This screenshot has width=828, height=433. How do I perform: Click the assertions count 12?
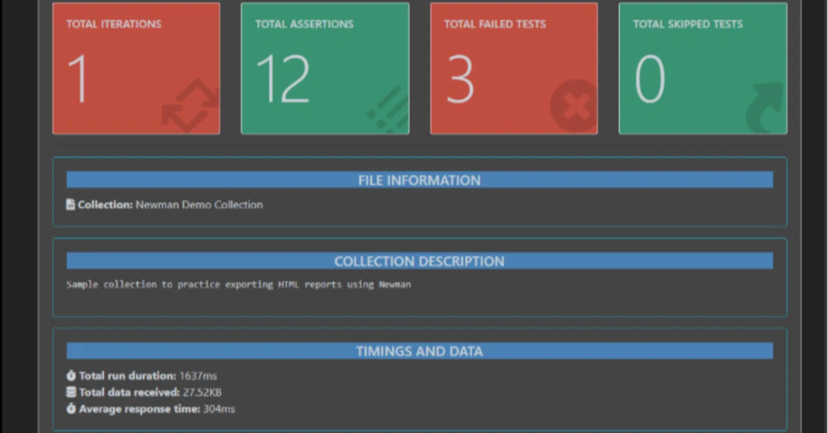coord(283,79)
